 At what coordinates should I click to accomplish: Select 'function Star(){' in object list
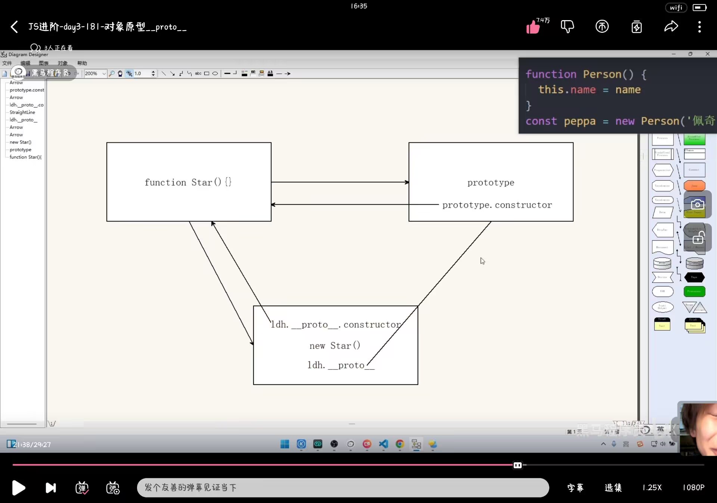(x=25, y=157)
